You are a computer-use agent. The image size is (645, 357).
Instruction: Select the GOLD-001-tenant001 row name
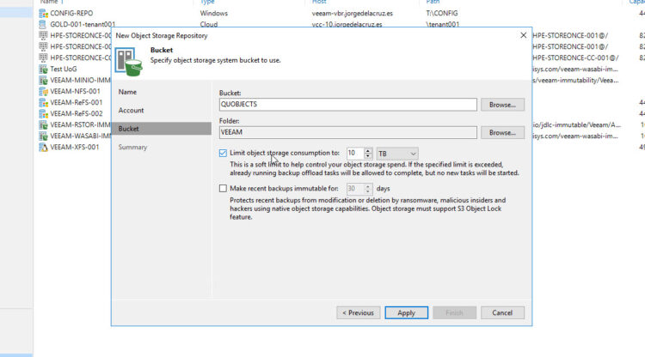83,25
